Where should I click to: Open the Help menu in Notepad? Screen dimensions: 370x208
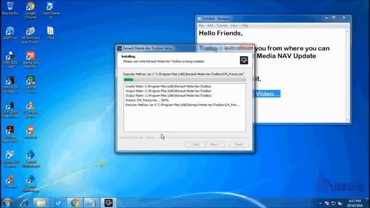[245, 25]
